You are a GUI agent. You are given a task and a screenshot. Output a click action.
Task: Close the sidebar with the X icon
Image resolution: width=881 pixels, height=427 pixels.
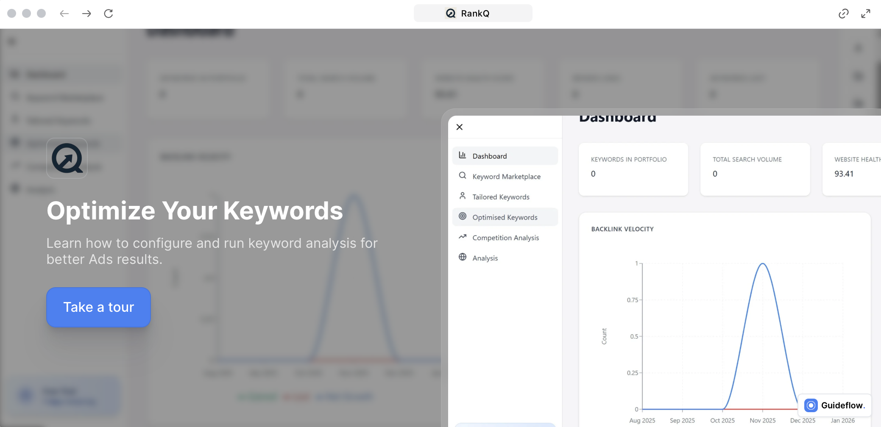459,127
